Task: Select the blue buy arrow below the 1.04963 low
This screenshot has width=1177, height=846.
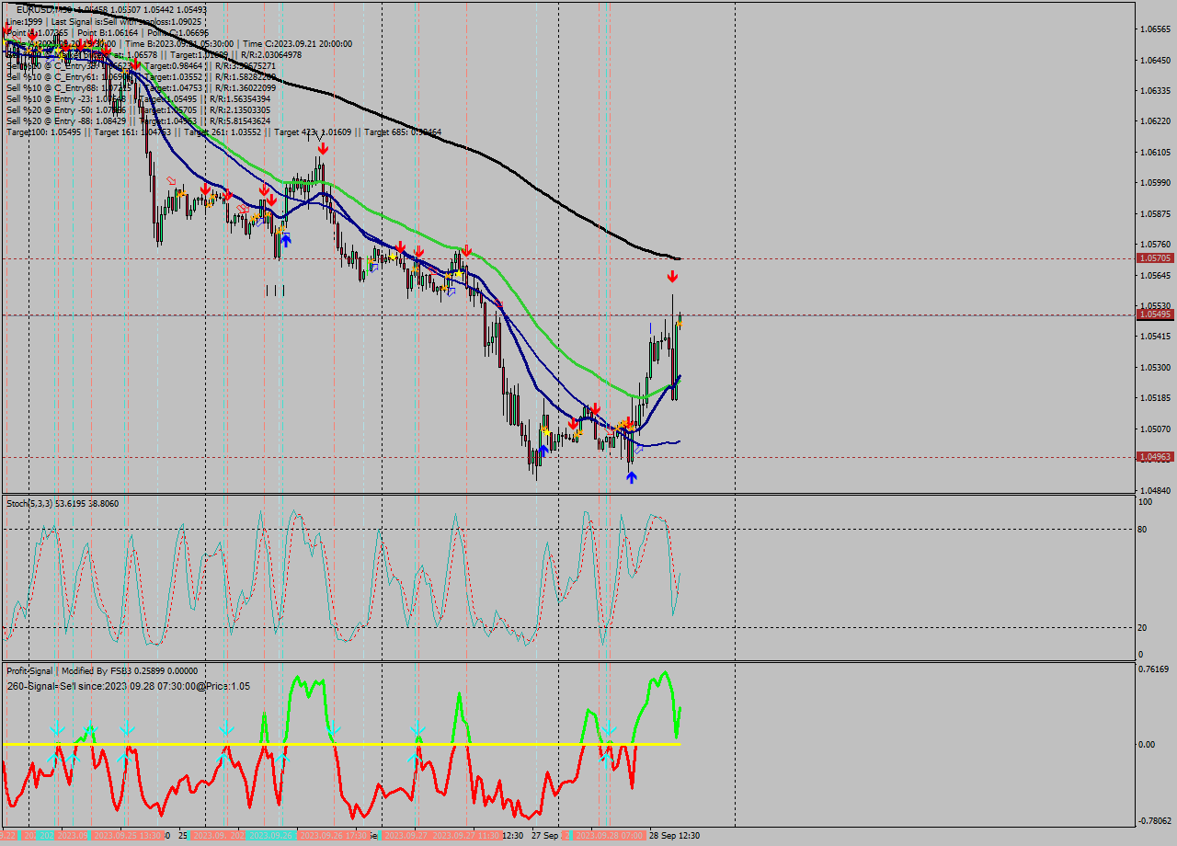Action: (x=632, y=476)
